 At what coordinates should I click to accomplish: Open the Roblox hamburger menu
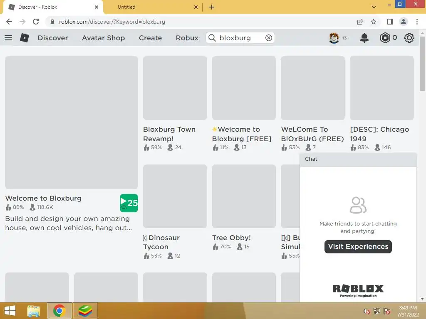click(x=8, y=38)
